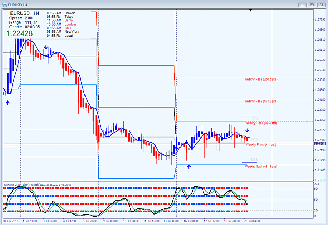Click the 20 level on indicator scale
Image resolution: width=328 pixels, height=225 pixels.
click(x=316, y=210)
